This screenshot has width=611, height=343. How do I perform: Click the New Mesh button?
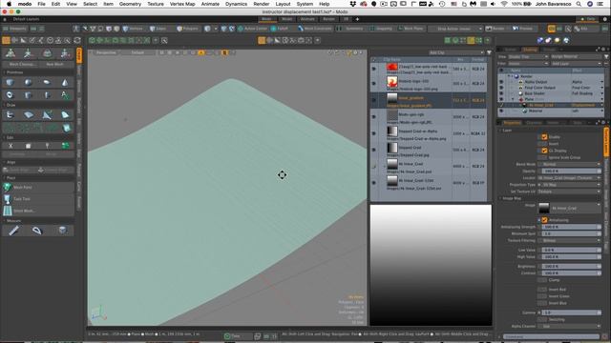tap(55, 64)
